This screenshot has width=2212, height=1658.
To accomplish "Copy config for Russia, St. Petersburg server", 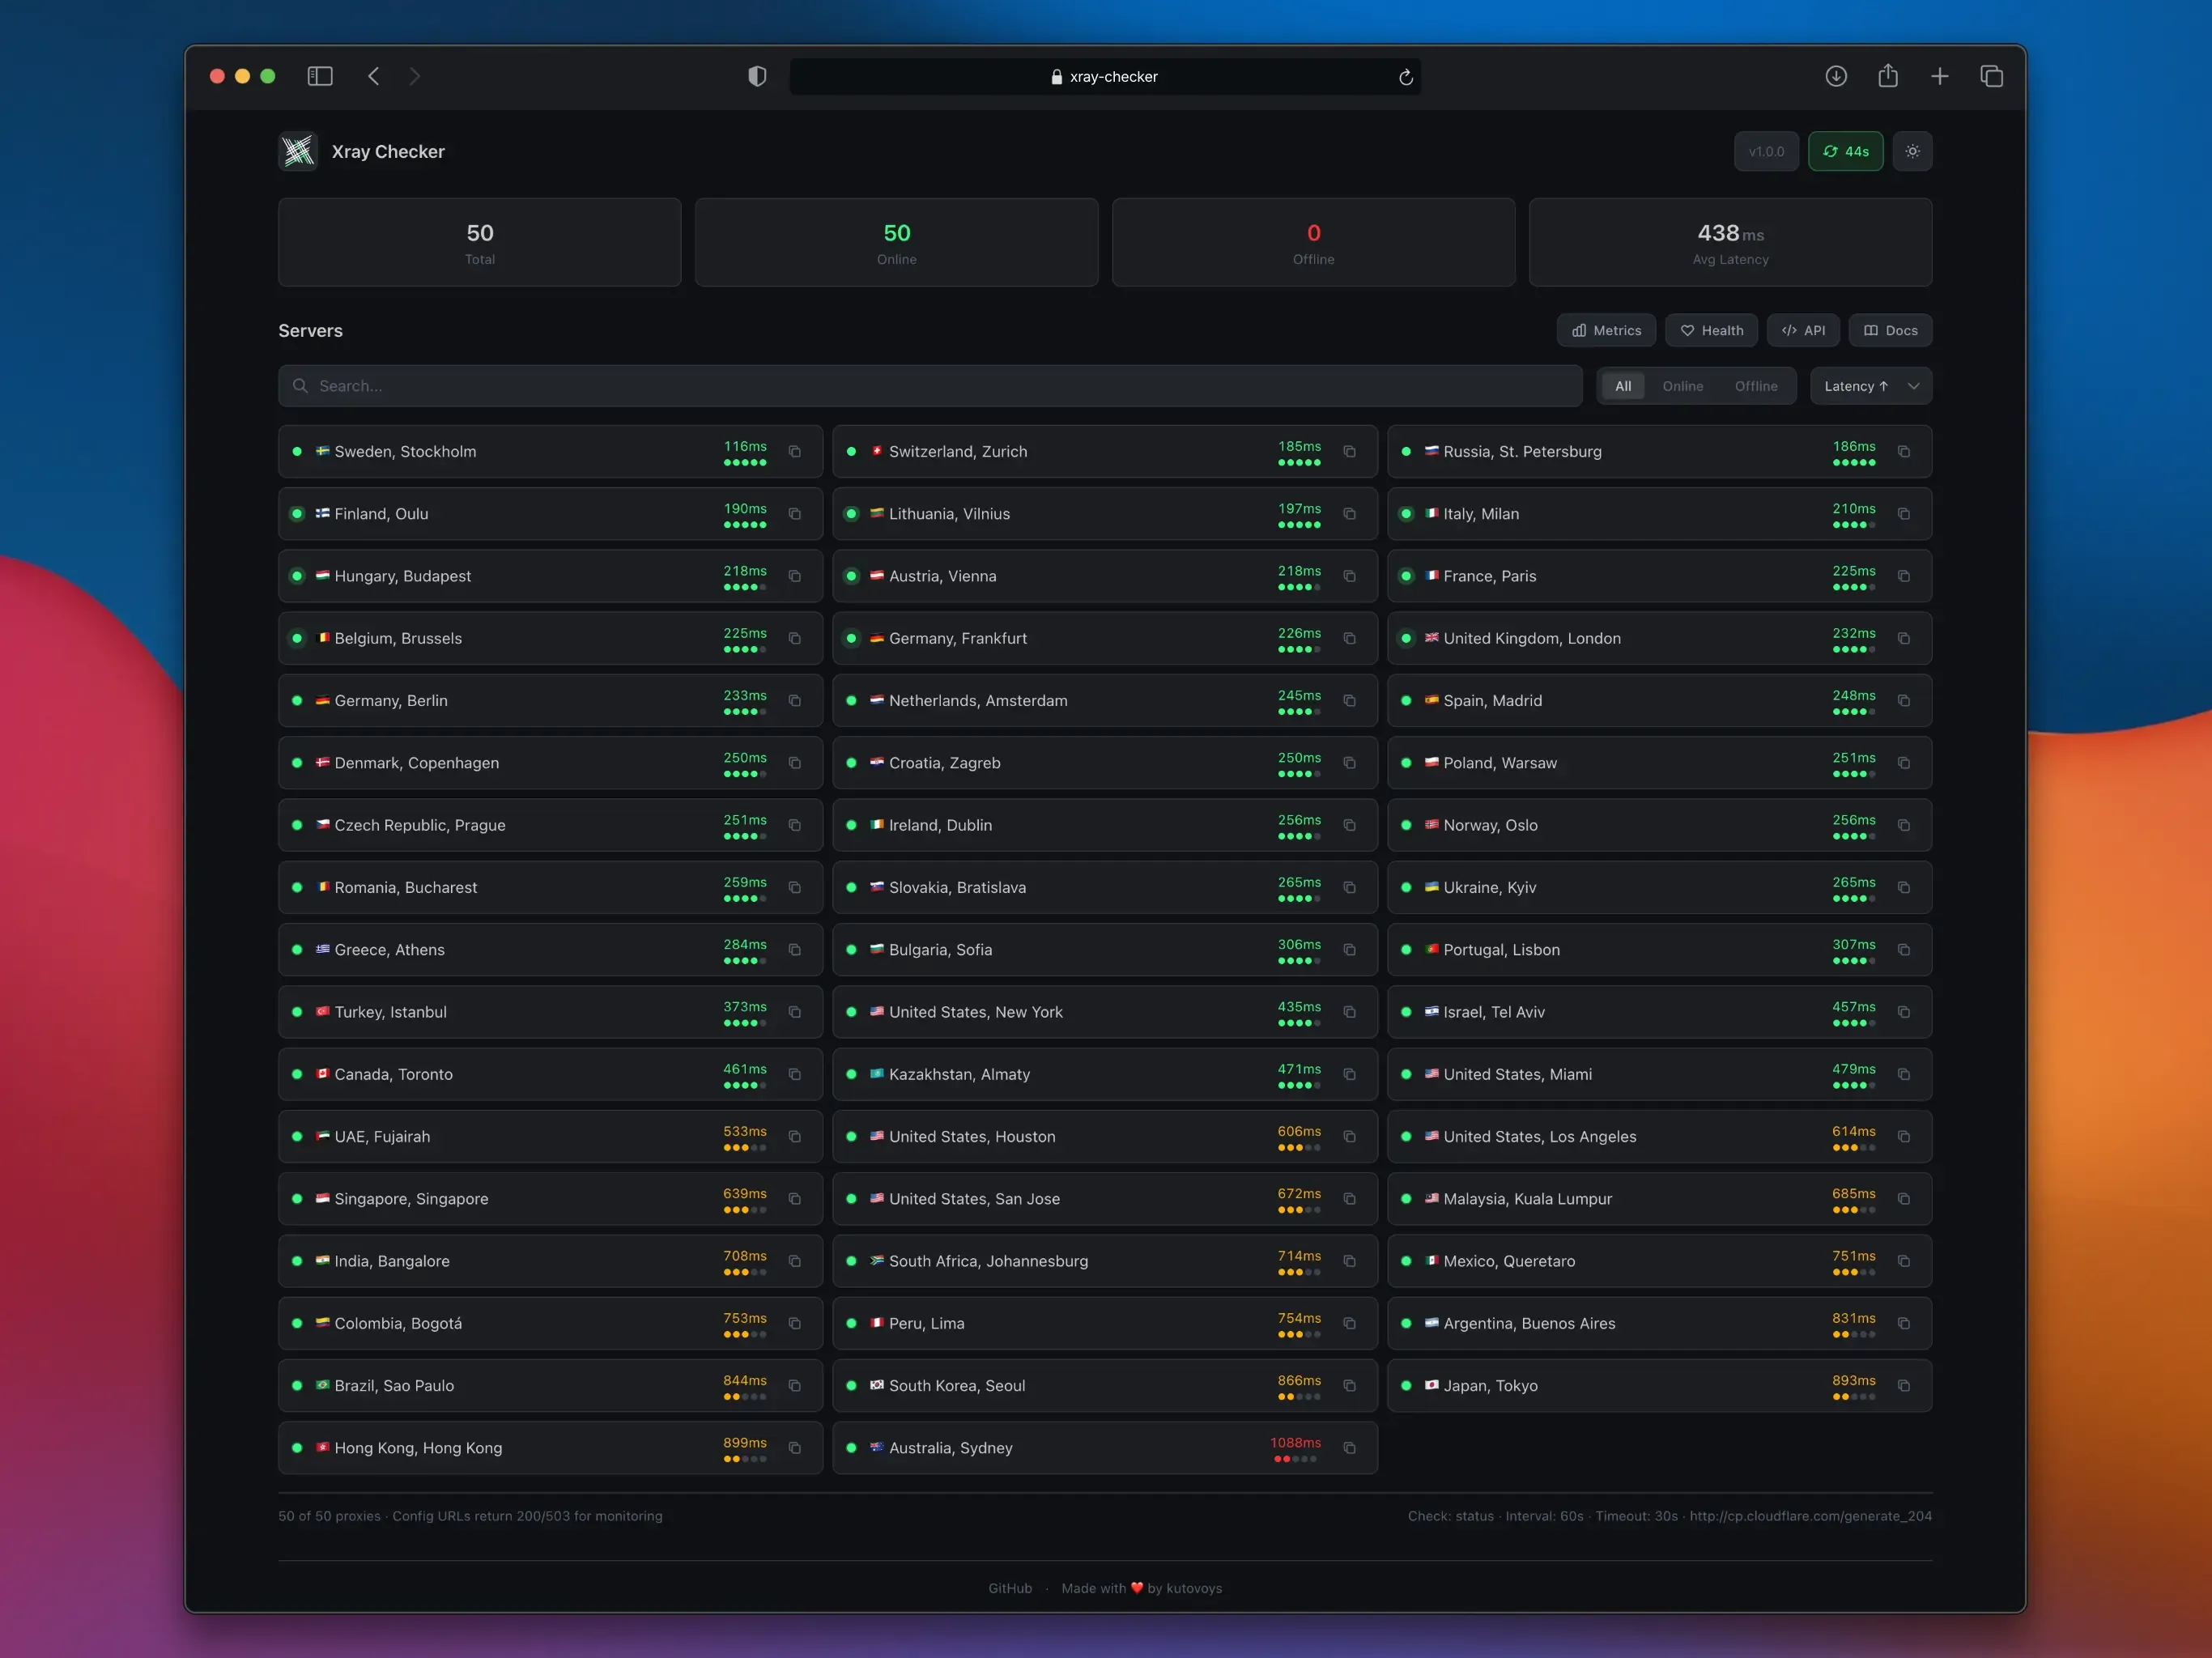I will point(1903,451).
